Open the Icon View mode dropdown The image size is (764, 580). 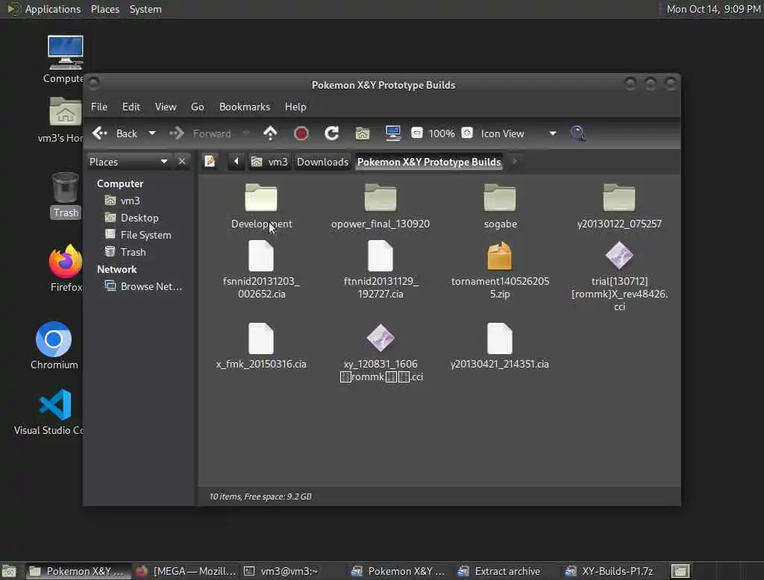point(519,133)
